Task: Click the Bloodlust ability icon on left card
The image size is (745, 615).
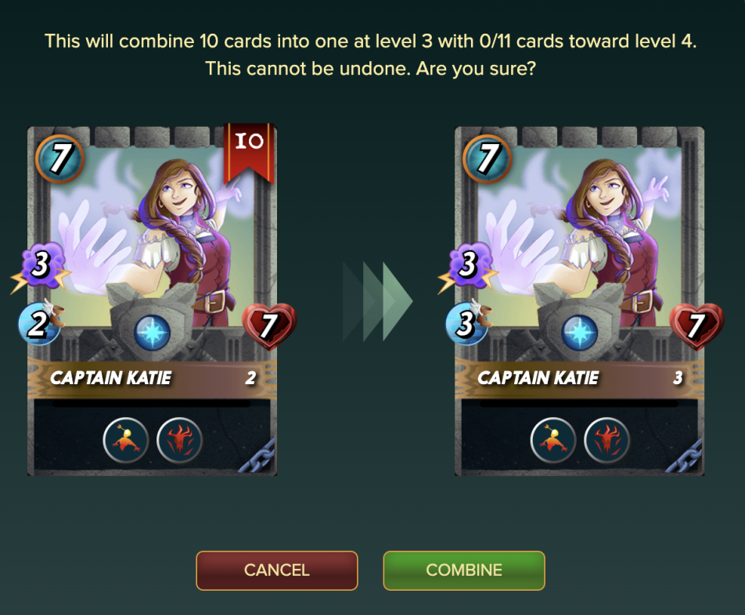Action: coord(180,441)
